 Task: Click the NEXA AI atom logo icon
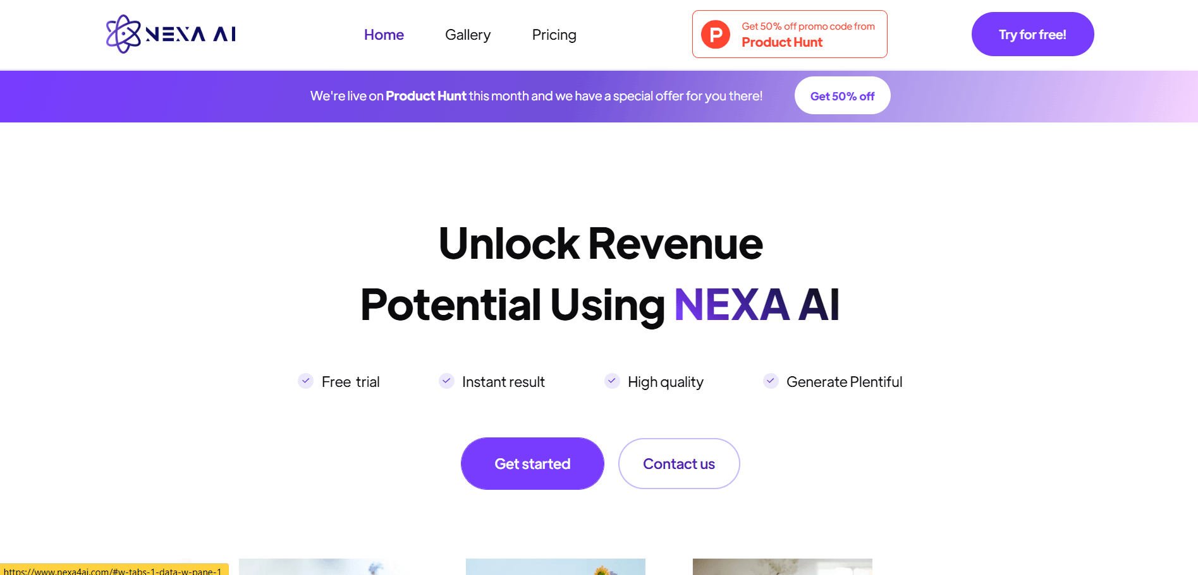123,34
